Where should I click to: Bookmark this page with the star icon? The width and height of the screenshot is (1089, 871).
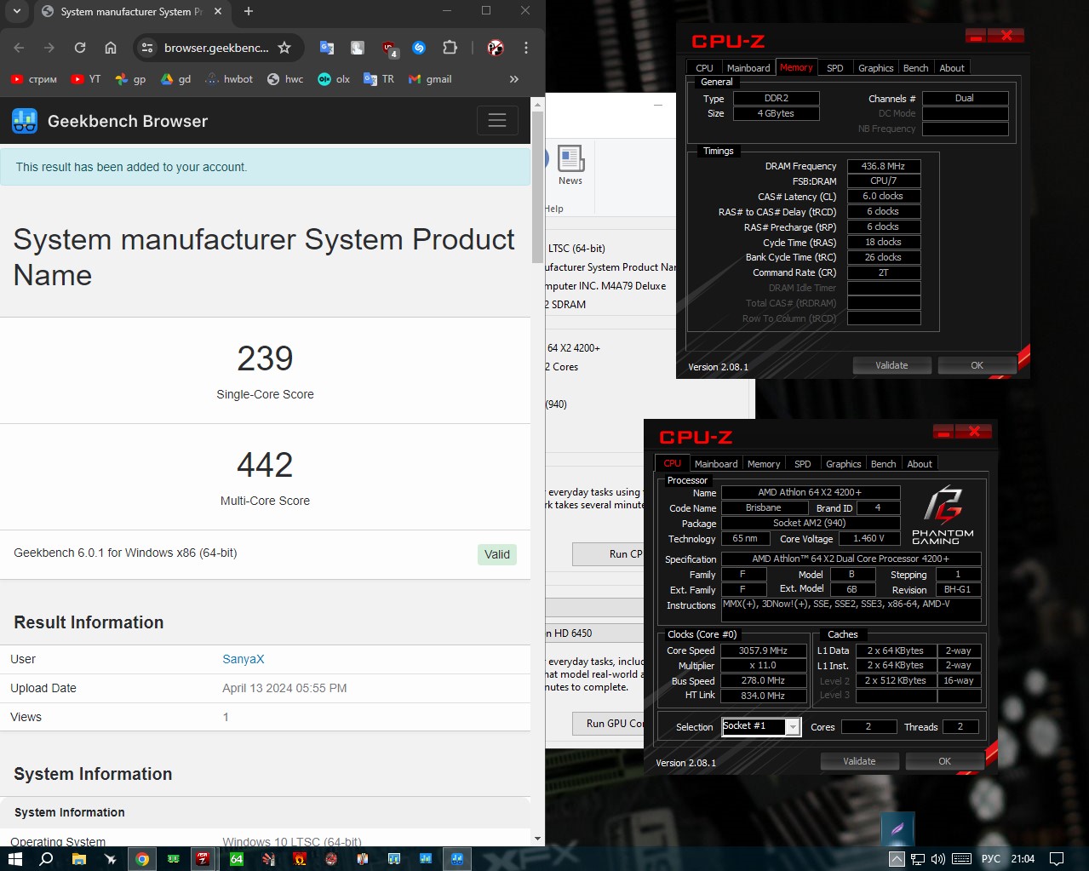pyautogui.click(x=284, y=48)
